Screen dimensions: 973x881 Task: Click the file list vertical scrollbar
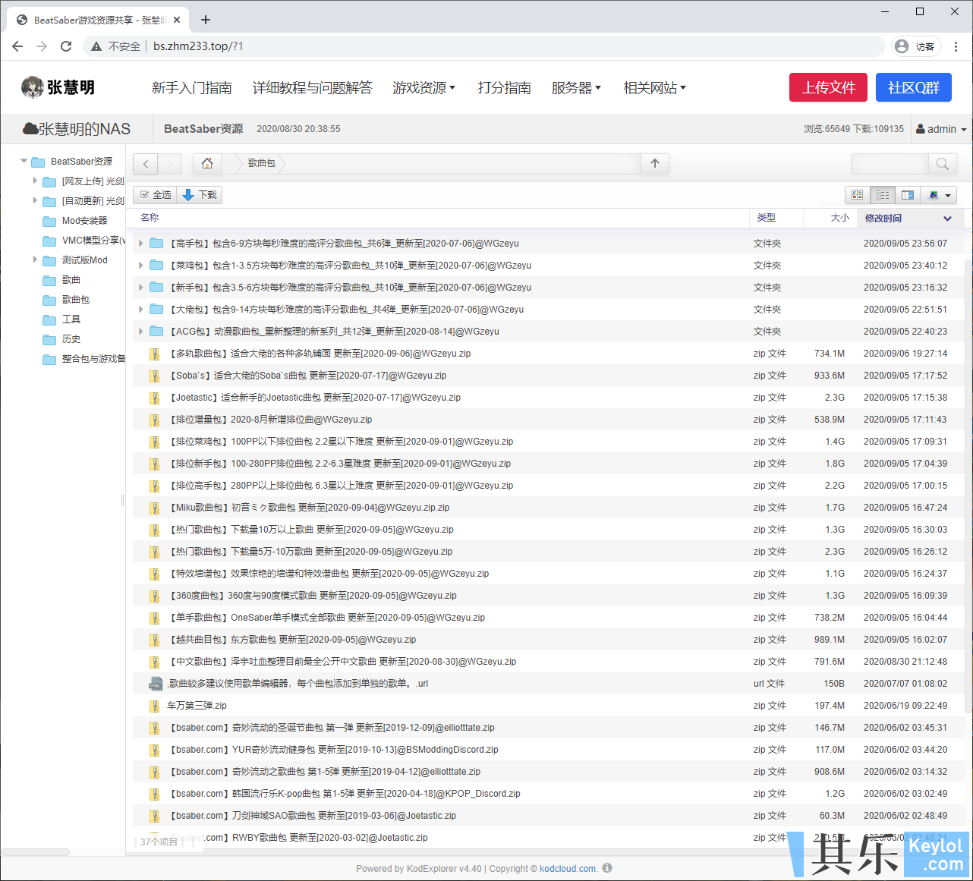968,486
